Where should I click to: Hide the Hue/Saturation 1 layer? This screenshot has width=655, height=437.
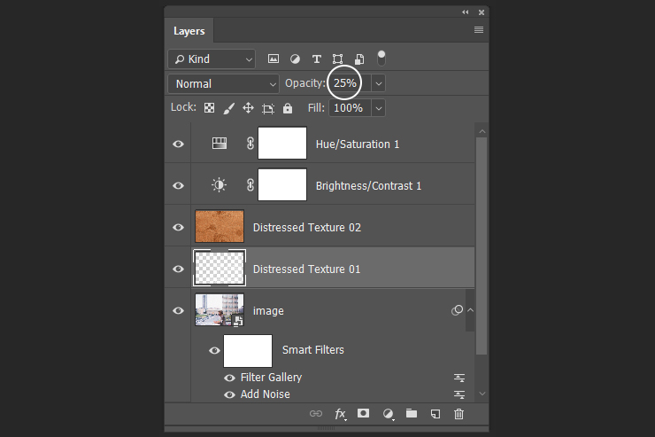click(x=179, y=144)
